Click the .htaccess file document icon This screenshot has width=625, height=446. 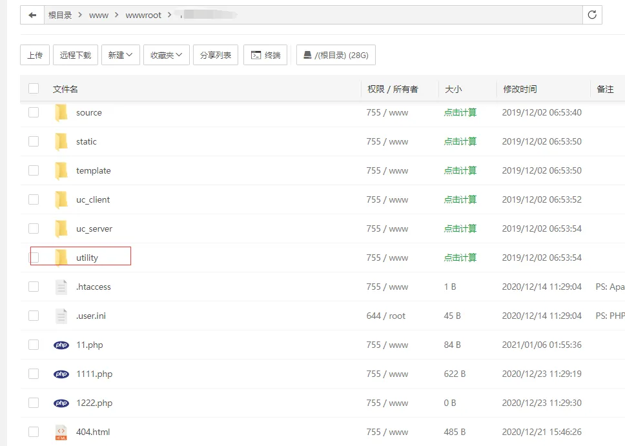click(x=61, y=287)
